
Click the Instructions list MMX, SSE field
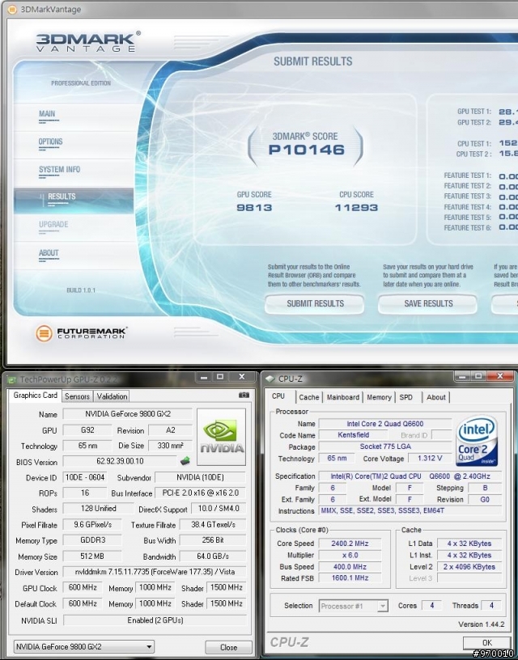[x=410, y=510]
